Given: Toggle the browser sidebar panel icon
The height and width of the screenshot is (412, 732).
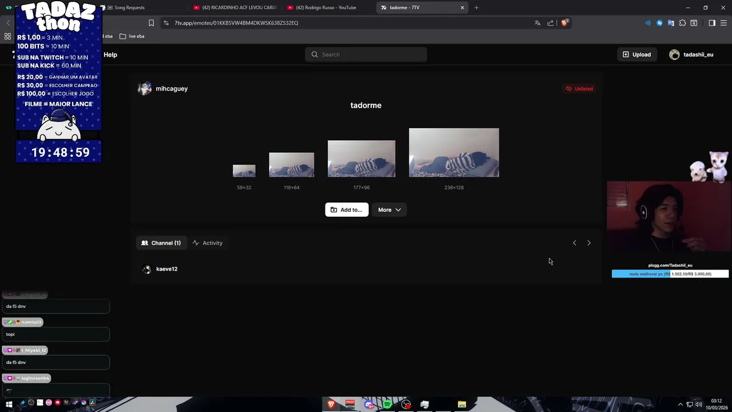Looking at the screenshot, I should (x=712, y=23).
